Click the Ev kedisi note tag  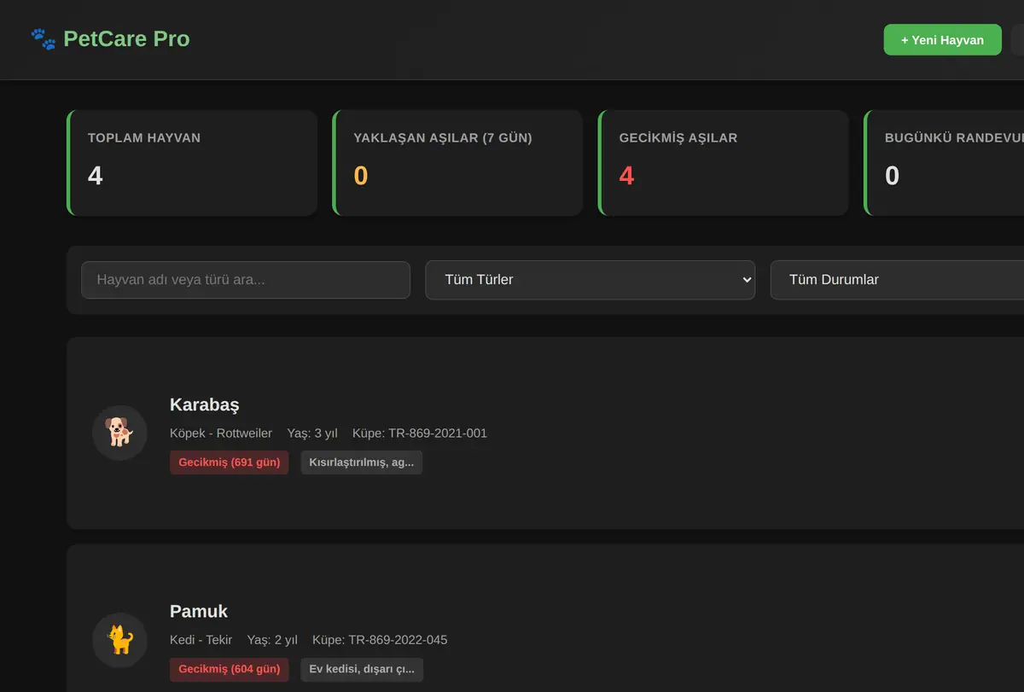pos(362,670)
